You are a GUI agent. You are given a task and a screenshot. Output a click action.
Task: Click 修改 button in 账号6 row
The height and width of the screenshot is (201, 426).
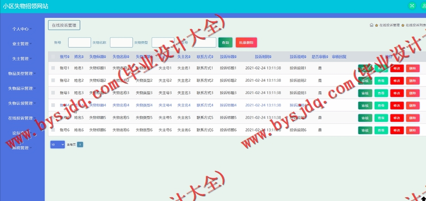click(397, 130)
